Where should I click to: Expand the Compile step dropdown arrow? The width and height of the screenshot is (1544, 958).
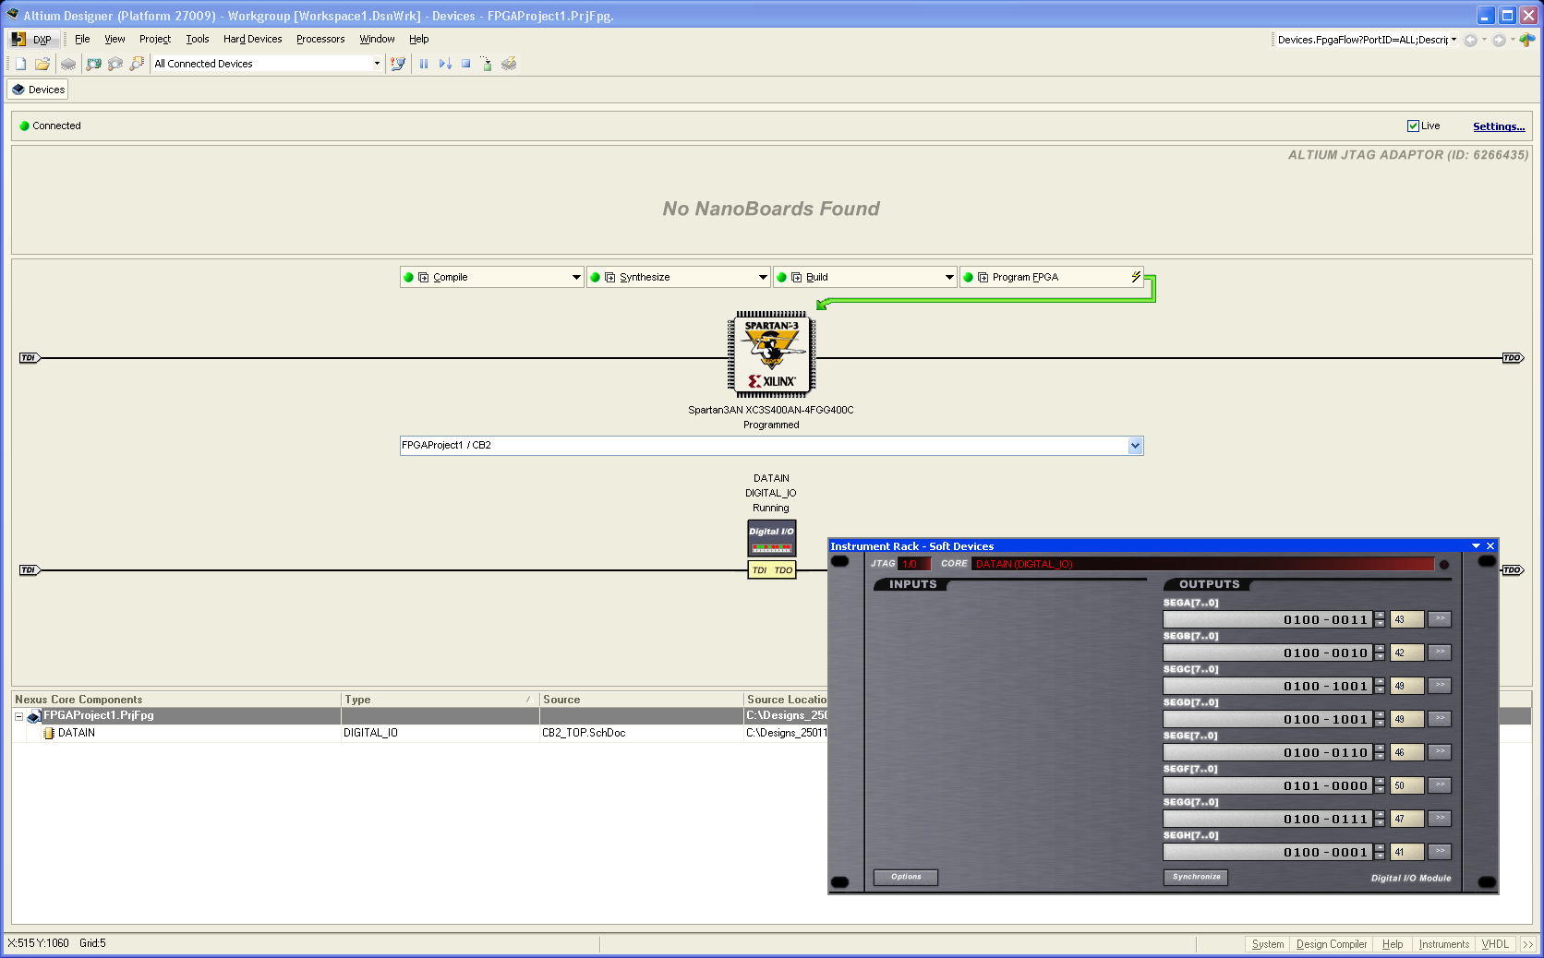tap(576, 277)
